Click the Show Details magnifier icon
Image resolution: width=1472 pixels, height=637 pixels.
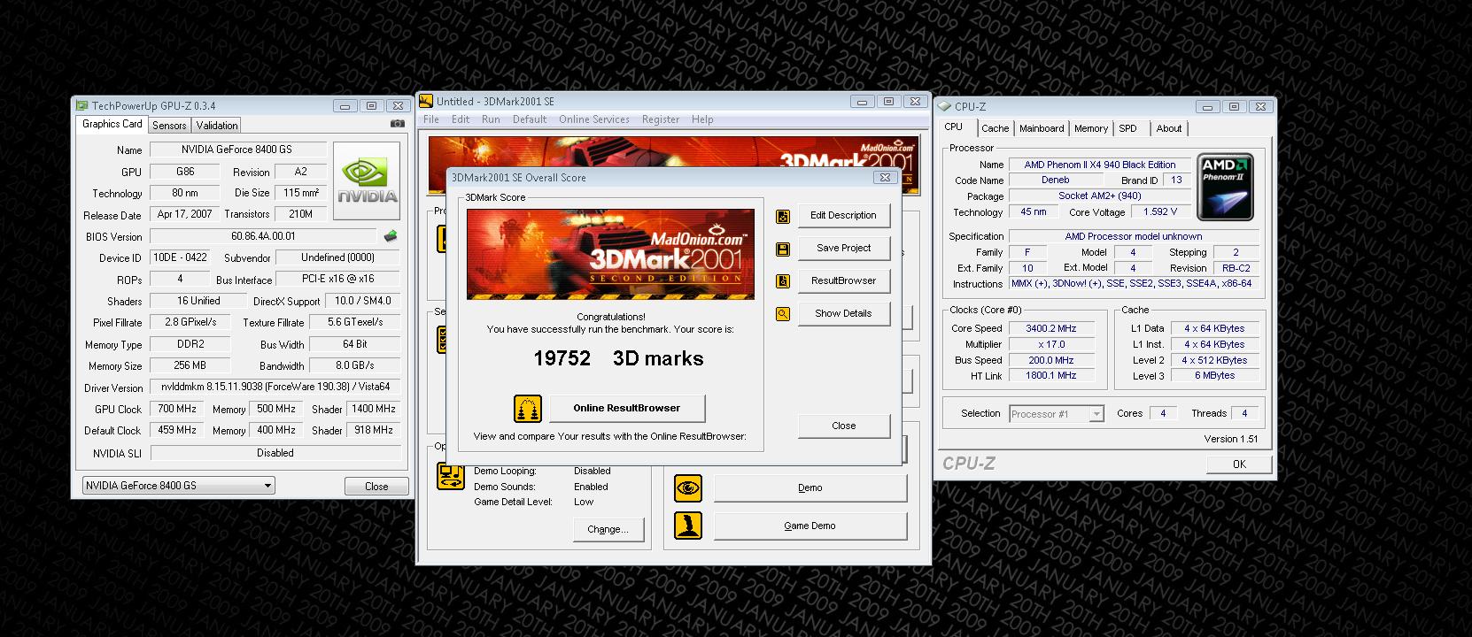click(x=783, y=313)
